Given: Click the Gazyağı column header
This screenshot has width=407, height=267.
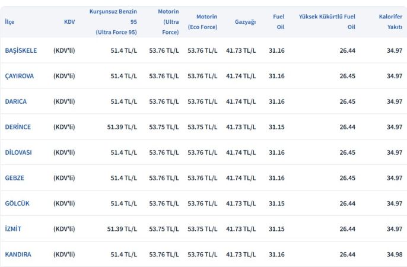Looking at the screenshot, I should (x=245, y=22).
